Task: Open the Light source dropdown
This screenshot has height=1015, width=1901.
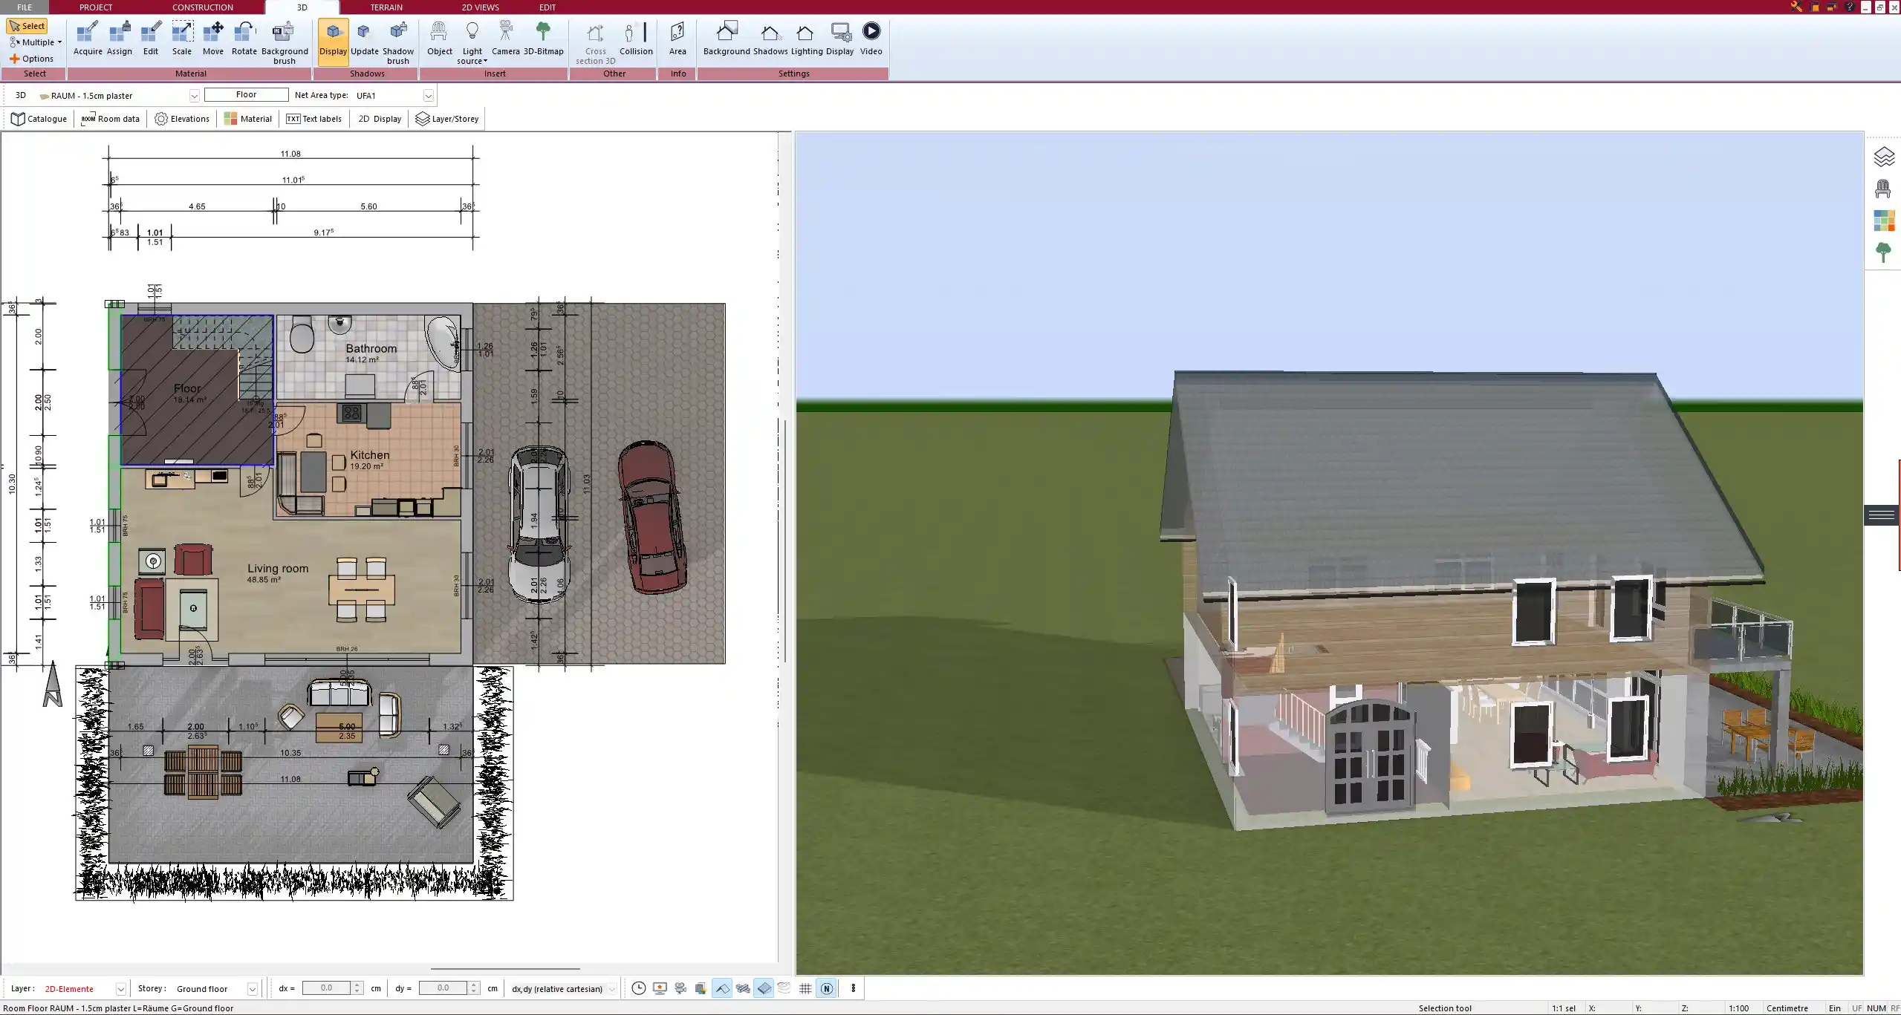Action: (472, 43)
